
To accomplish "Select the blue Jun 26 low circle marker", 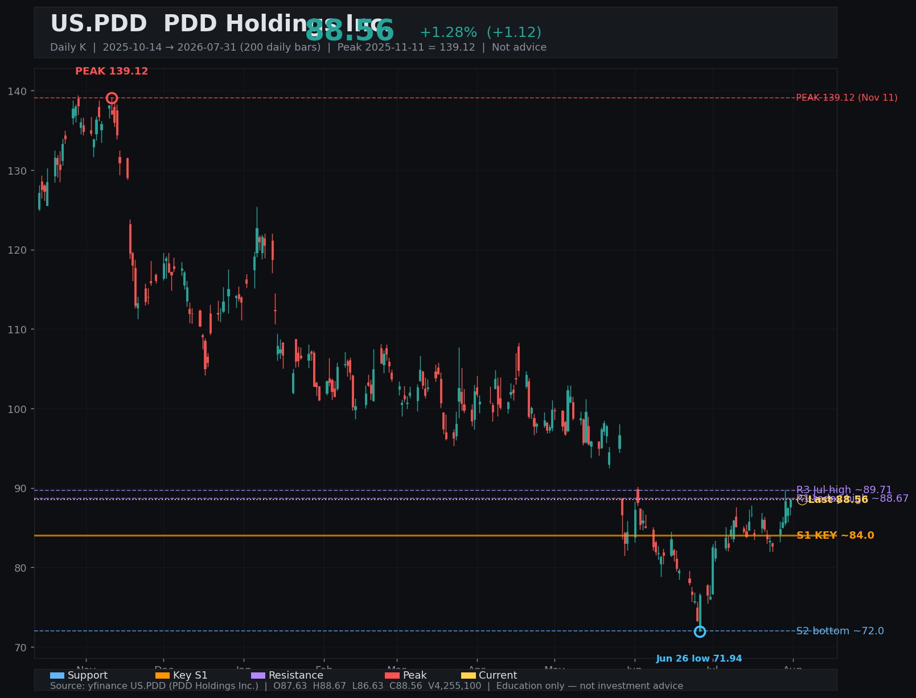I will tap(700, 631).
